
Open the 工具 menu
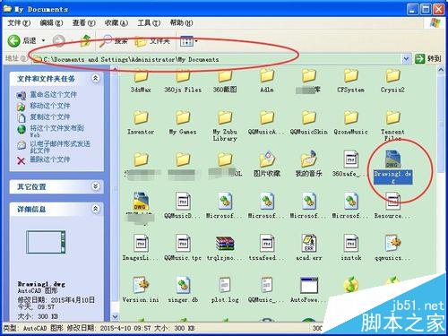point(149,22)
